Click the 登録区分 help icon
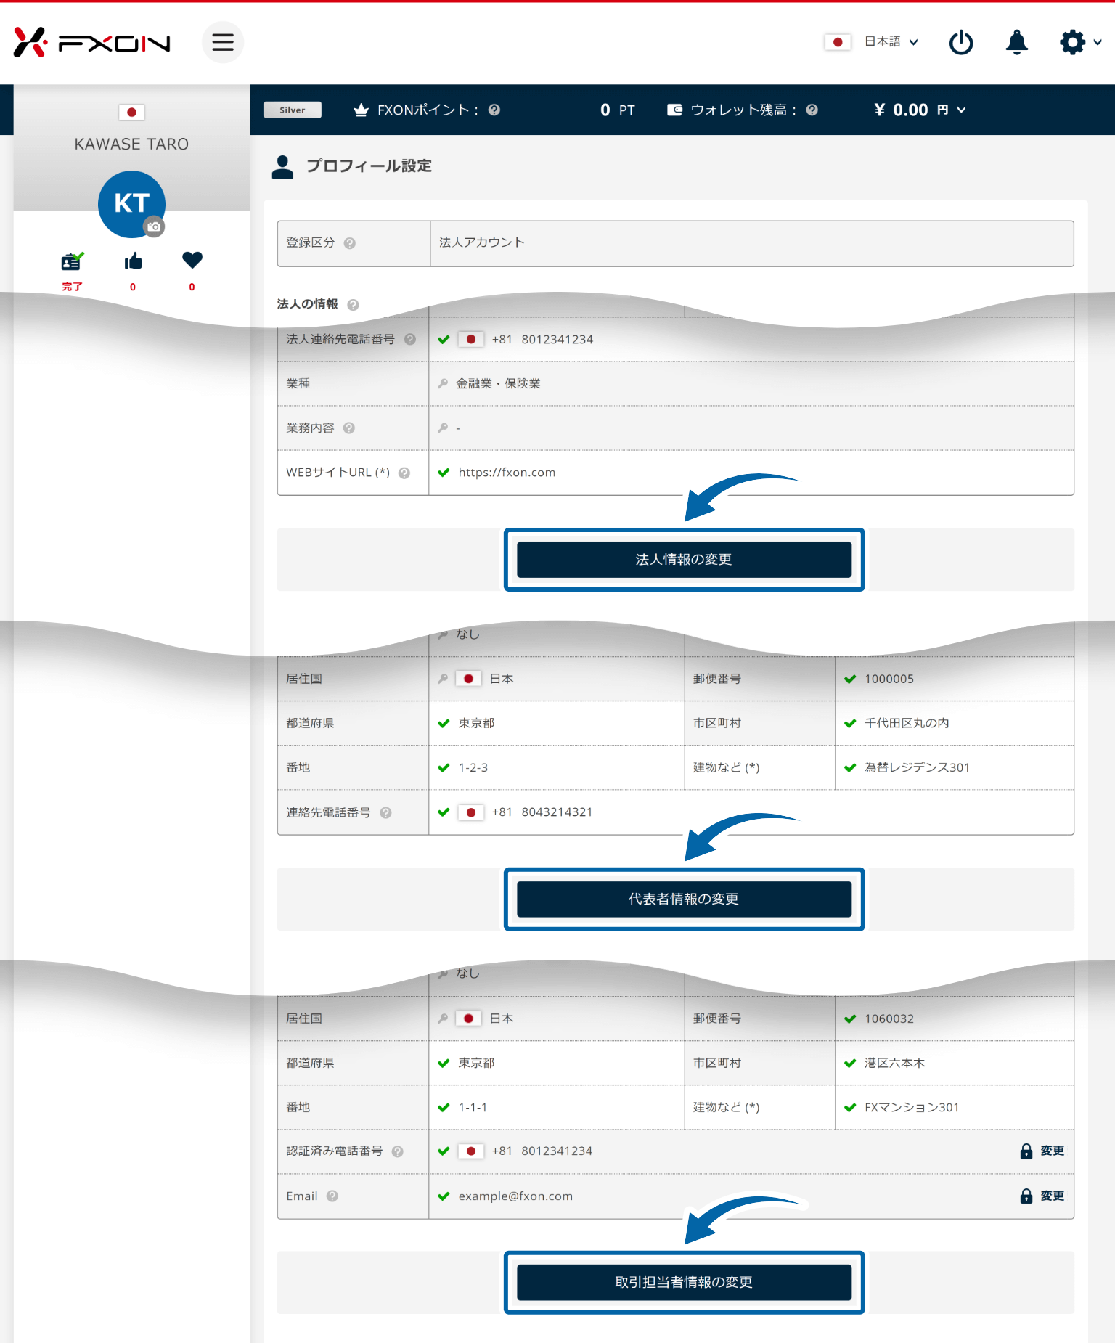Viewport: 1115px width, 1343px height. pos(350,243)
